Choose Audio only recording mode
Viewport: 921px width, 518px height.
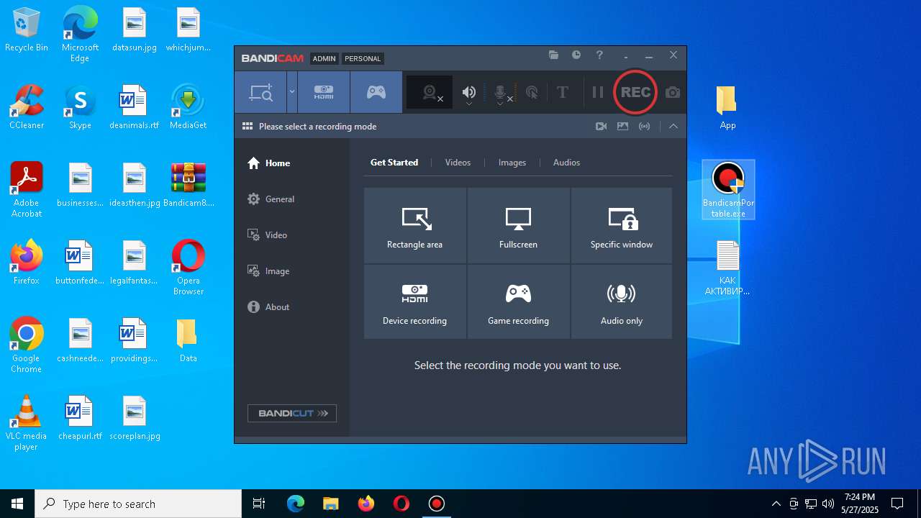(622, 302)
